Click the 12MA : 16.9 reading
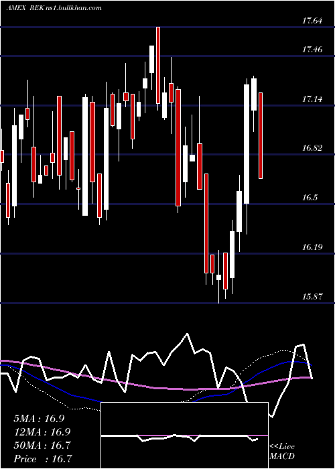 42,432
